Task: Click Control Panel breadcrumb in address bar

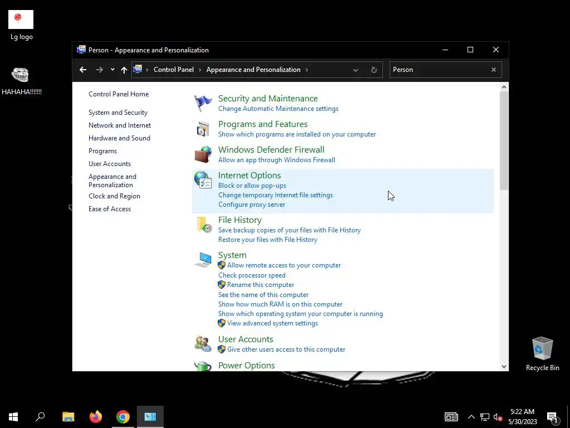Action: click(x=174, y=70)
